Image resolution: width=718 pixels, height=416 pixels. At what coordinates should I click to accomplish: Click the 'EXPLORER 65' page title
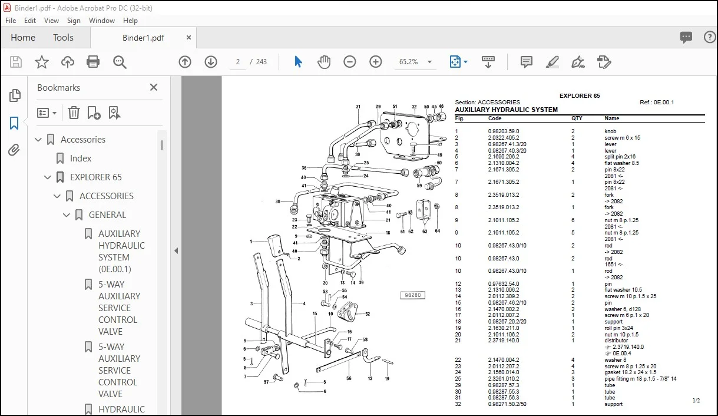coord(580,95)
